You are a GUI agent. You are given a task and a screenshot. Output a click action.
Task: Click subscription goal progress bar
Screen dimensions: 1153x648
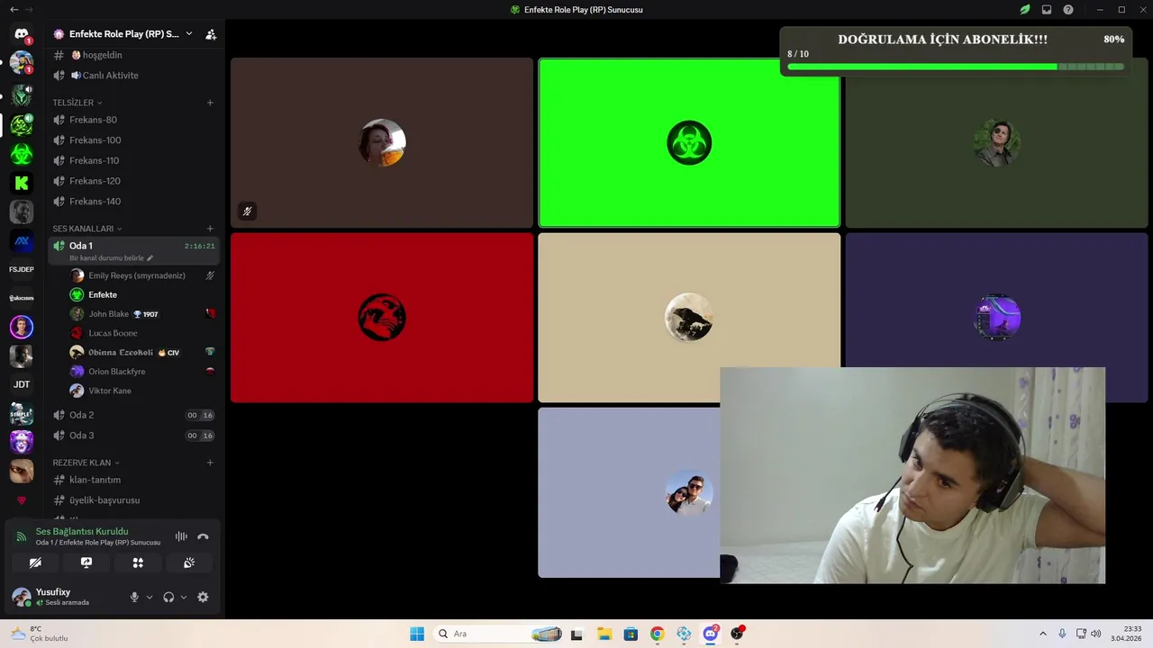click(x=956, y=67)
